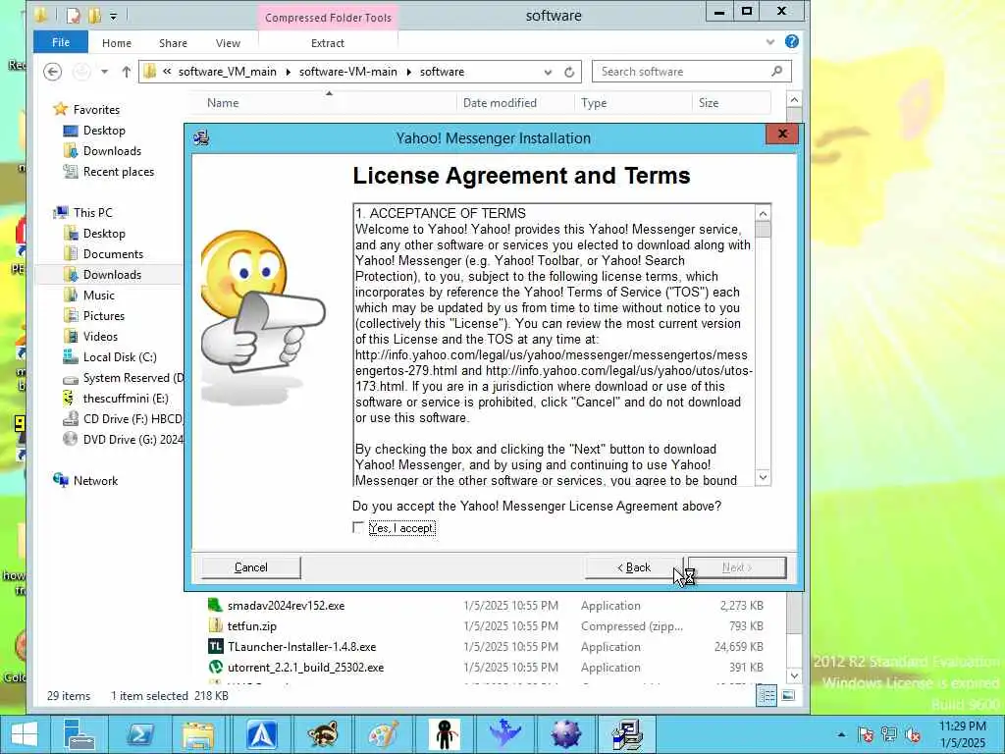Open the Extract ribbon tab
1005x754 pixels.
pos(328,43)
